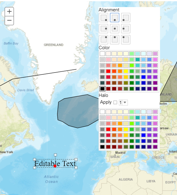
Task: Click the rotate handle above Editable Text
Action: [x=55, y=155]
